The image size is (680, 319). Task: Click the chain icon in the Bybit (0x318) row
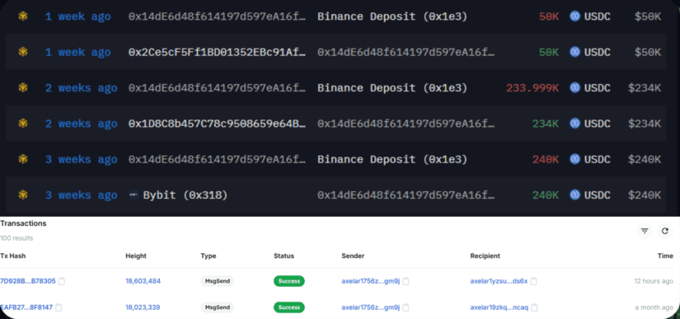coord(23,195)
